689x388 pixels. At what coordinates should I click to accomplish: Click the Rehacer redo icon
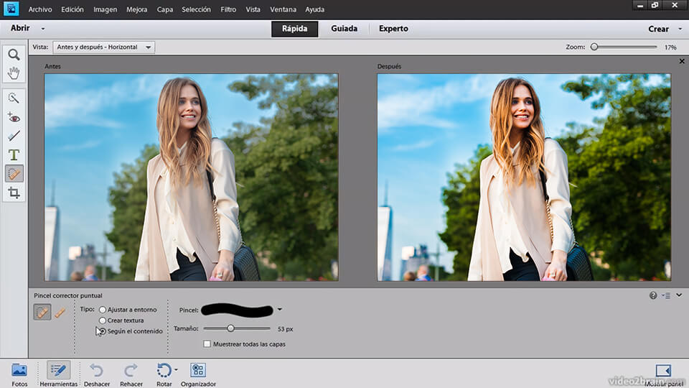131,370
